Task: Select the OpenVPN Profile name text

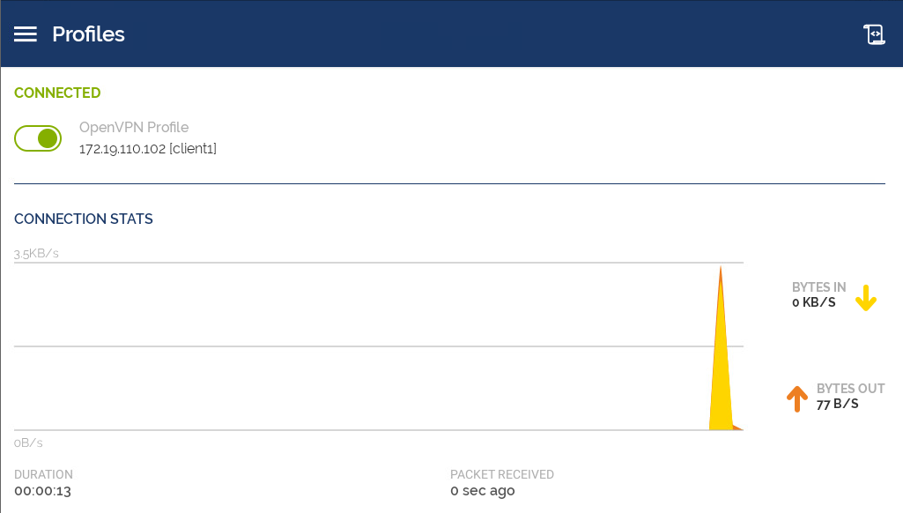Action: point(133,127)
